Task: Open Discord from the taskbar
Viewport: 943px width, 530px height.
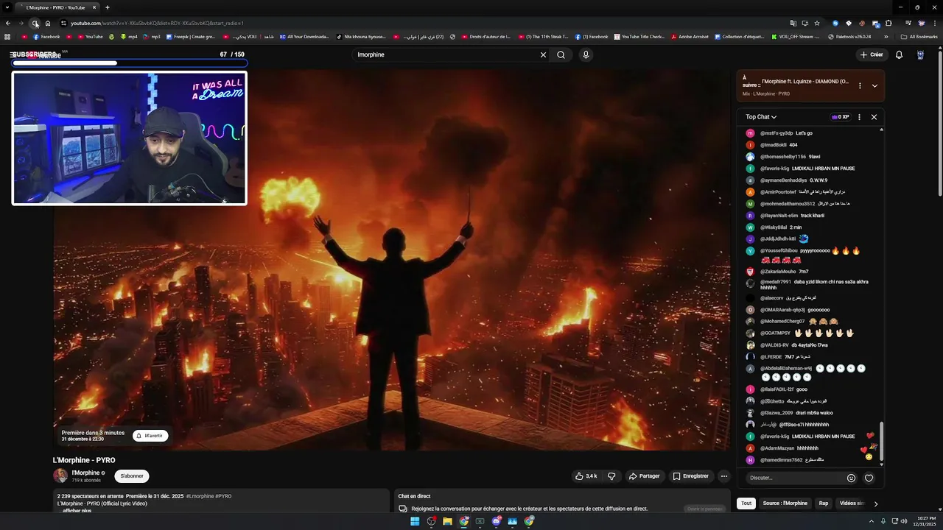Action: (x=497, y=521)
